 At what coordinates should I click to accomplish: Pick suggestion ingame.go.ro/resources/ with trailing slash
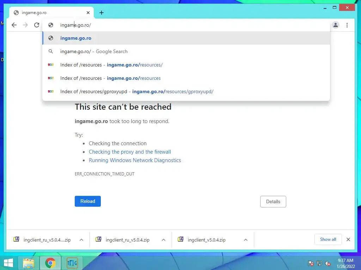click(x=186, y=65)
